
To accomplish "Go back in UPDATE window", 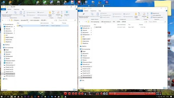I will 79,22.
